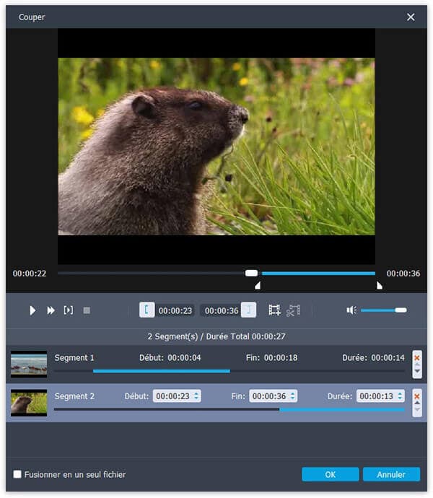Move Segment 2 up with the arrow
The width and height of the screenshot is (433, 498).
[x=417, y=403]
